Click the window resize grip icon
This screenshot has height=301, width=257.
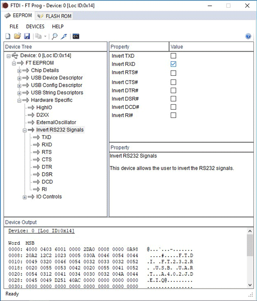(x=251, y=295)
